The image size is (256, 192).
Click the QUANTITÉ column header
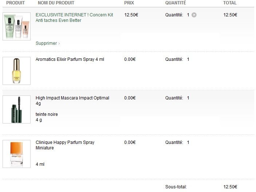[x=176, y=3]
